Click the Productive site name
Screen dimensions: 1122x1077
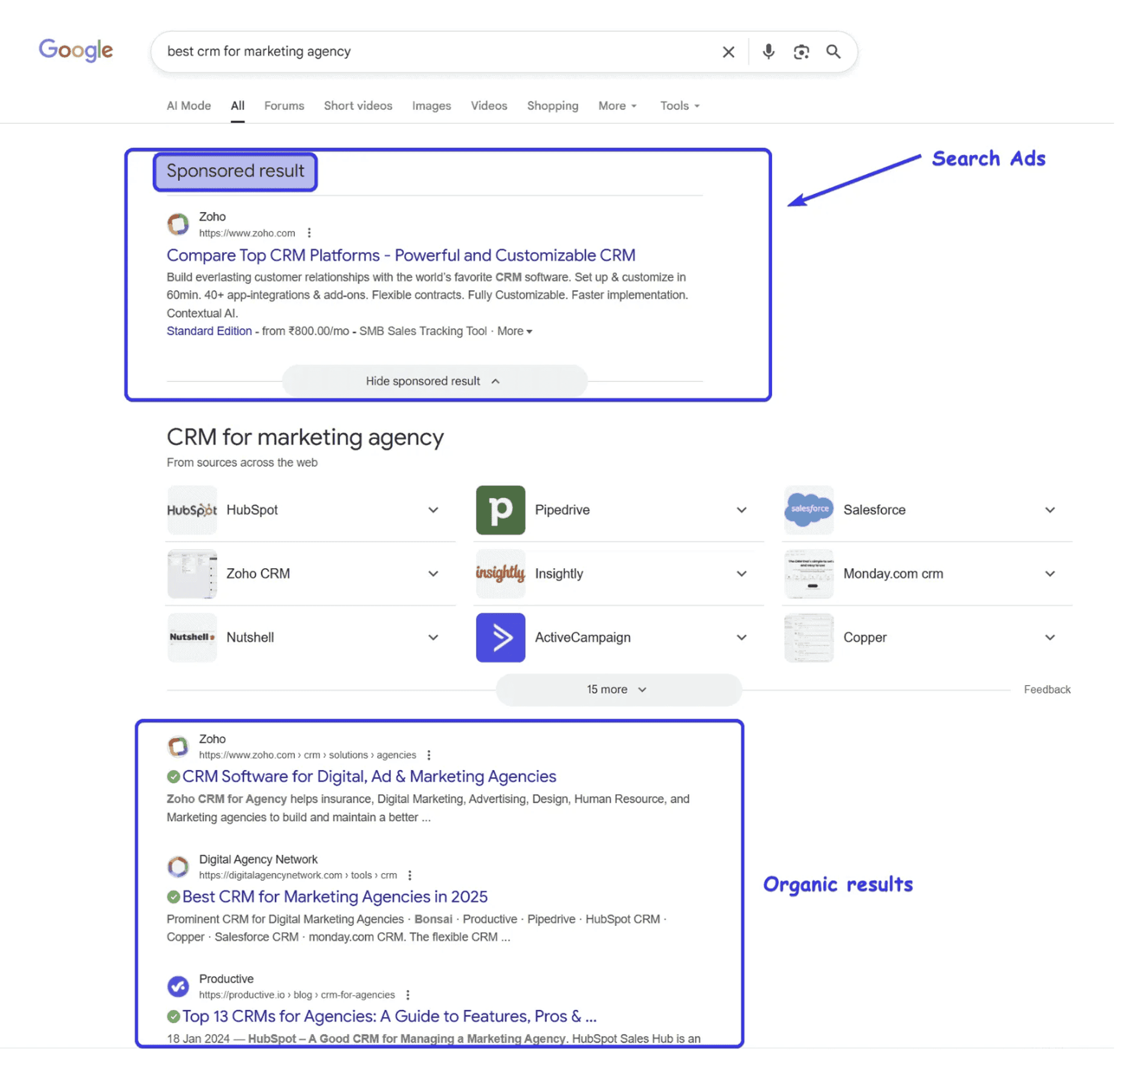pyautogui.click(x=226, y=979)
